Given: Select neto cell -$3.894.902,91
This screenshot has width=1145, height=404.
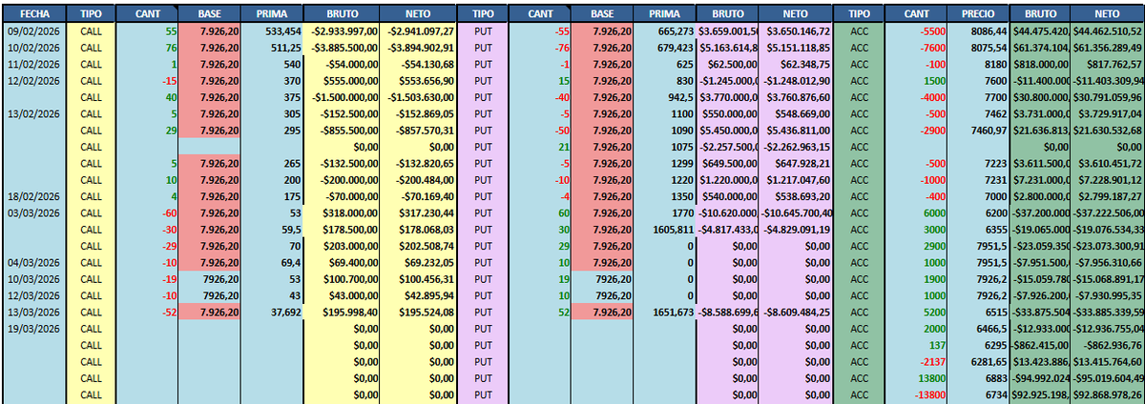Looking at the screenshot, I should pos(417,48).
